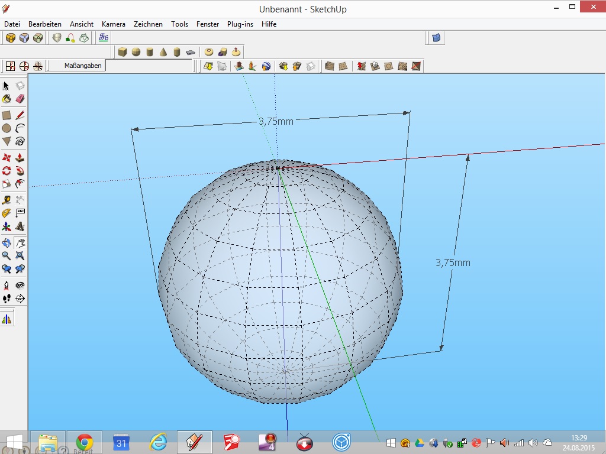606x454 pixels.
Task: Toggle the Look Around eye tool
Action: click(20, 285)
